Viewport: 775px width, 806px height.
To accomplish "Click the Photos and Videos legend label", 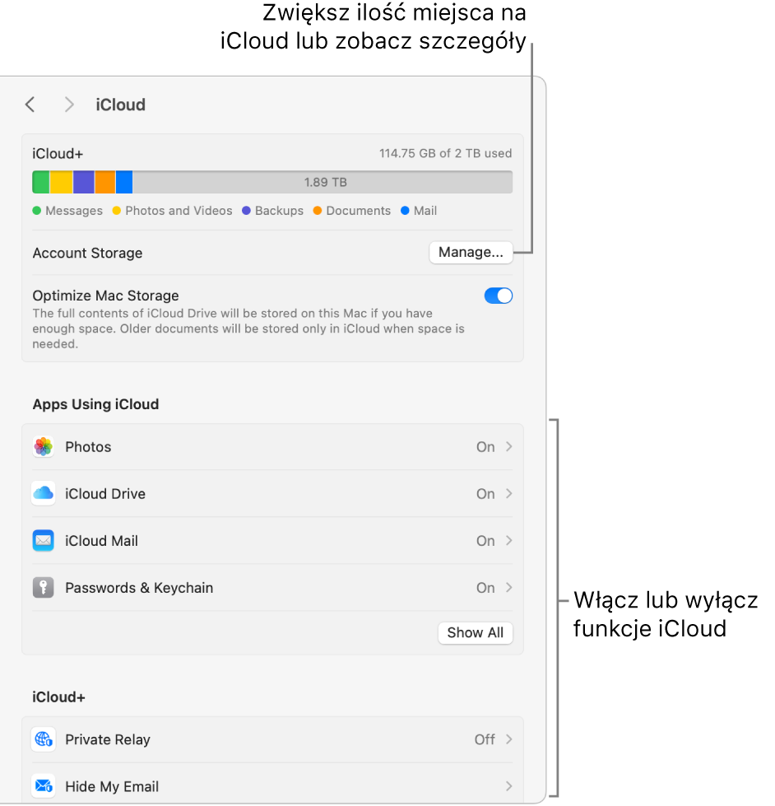I will (x=179, y=211).
